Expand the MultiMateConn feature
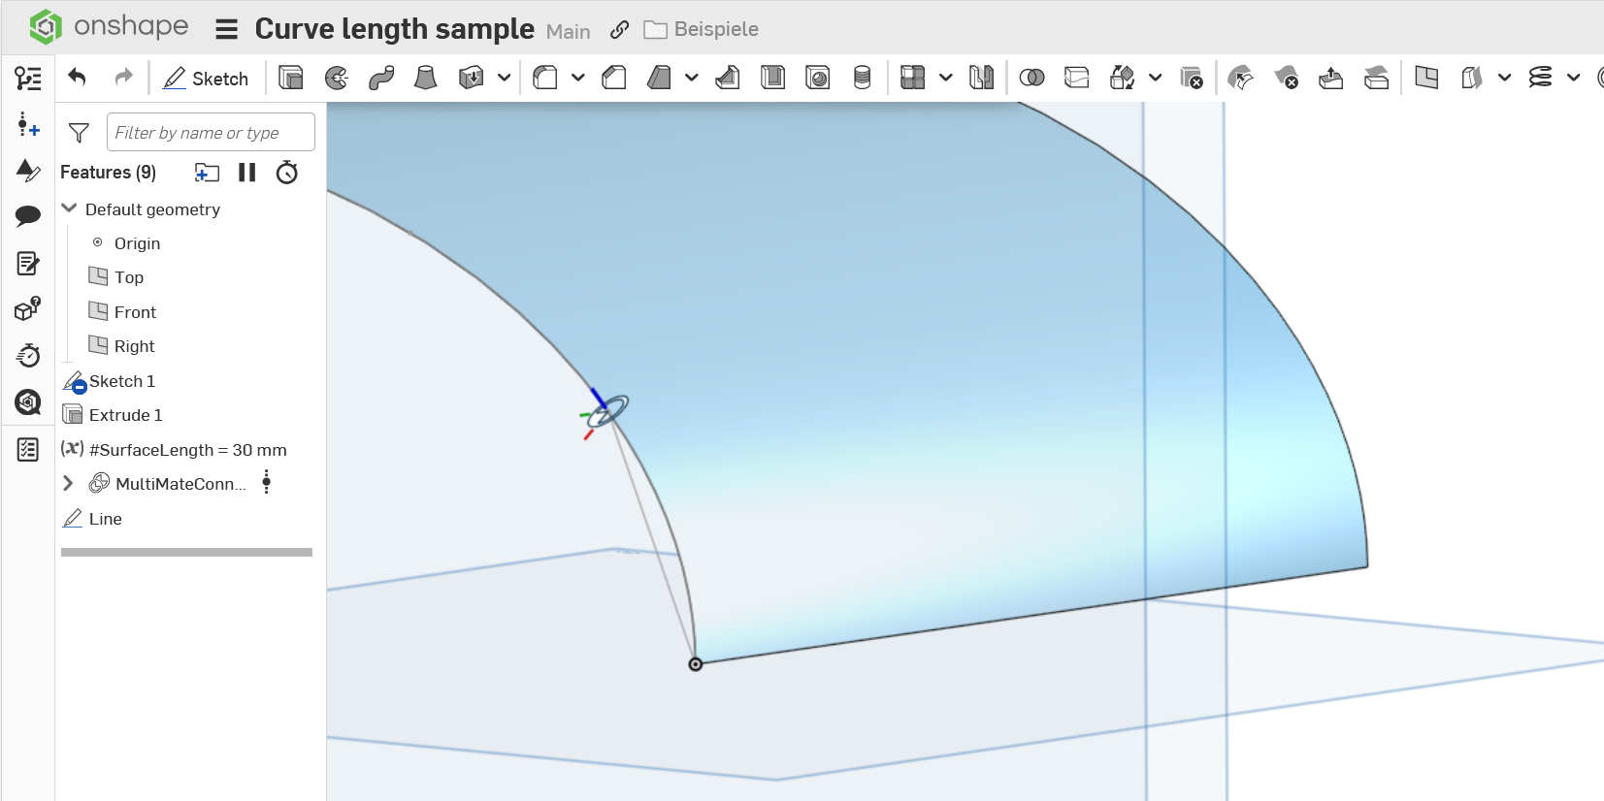 [x=68, y=483]
